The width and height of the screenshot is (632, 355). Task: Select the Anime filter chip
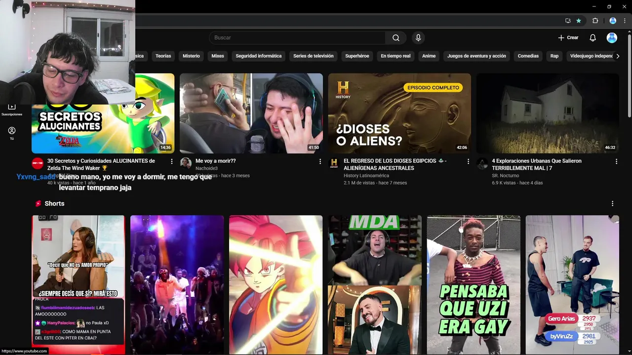coord(429,56)
